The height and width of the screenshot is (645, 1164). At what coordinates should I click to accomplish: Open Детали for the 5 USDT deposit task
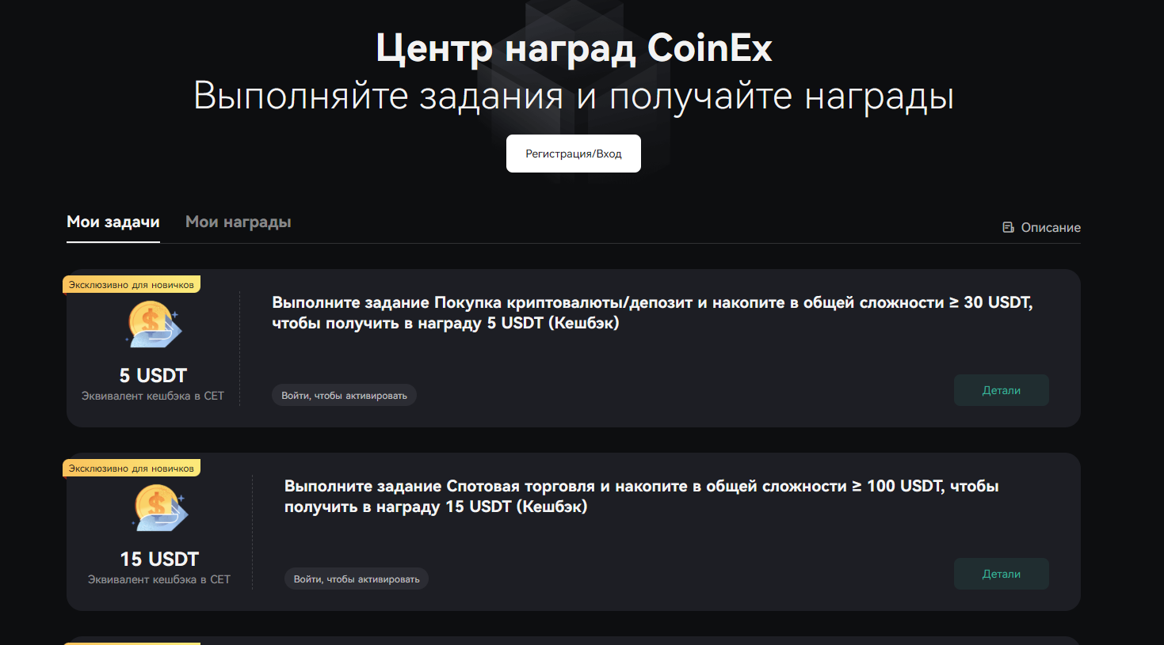coord(1001,390)
